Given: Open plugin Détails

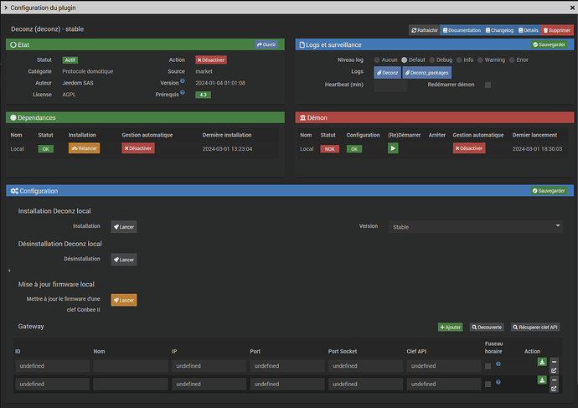Looking at the screenshot, I should click(x=529, y=30).
